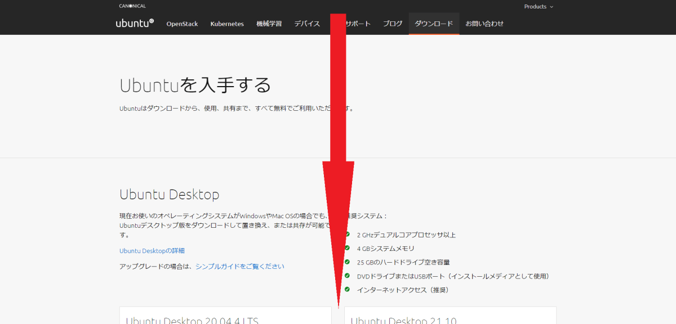Screen dimensions: 676x324
Task: Follow the Ubuntu Desktopの詳細 link
Action: tap(152, 251)
